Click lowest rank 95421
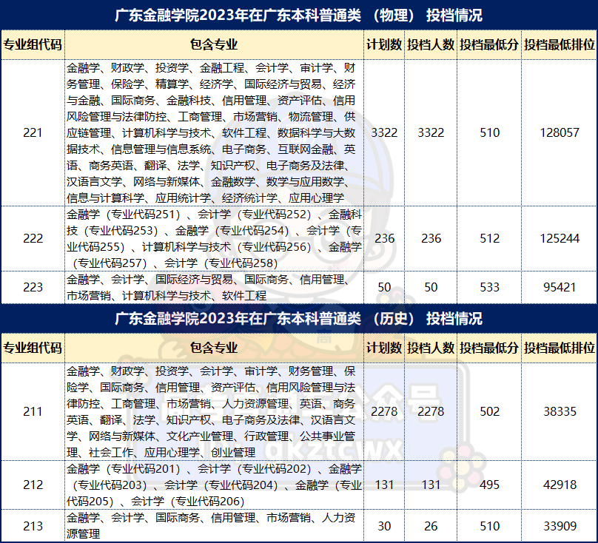 [560, 287]
